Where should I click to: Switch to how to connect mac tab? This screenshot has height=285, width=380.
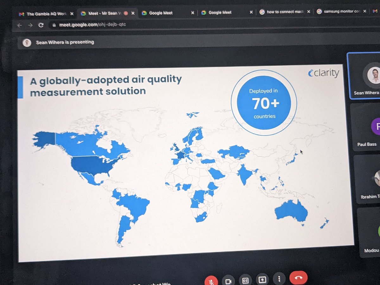pyautogui.click(x=285, y=12)
